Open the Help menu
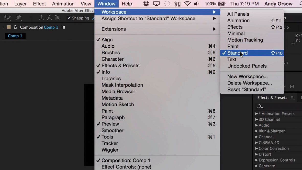Viewport: 302px width, 170px height. click(127, 4)
